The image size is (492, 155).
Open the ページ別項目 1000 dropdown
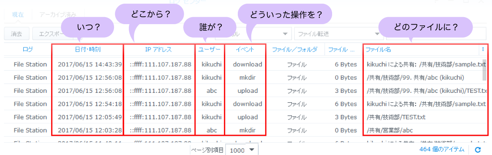pos(242,150)
